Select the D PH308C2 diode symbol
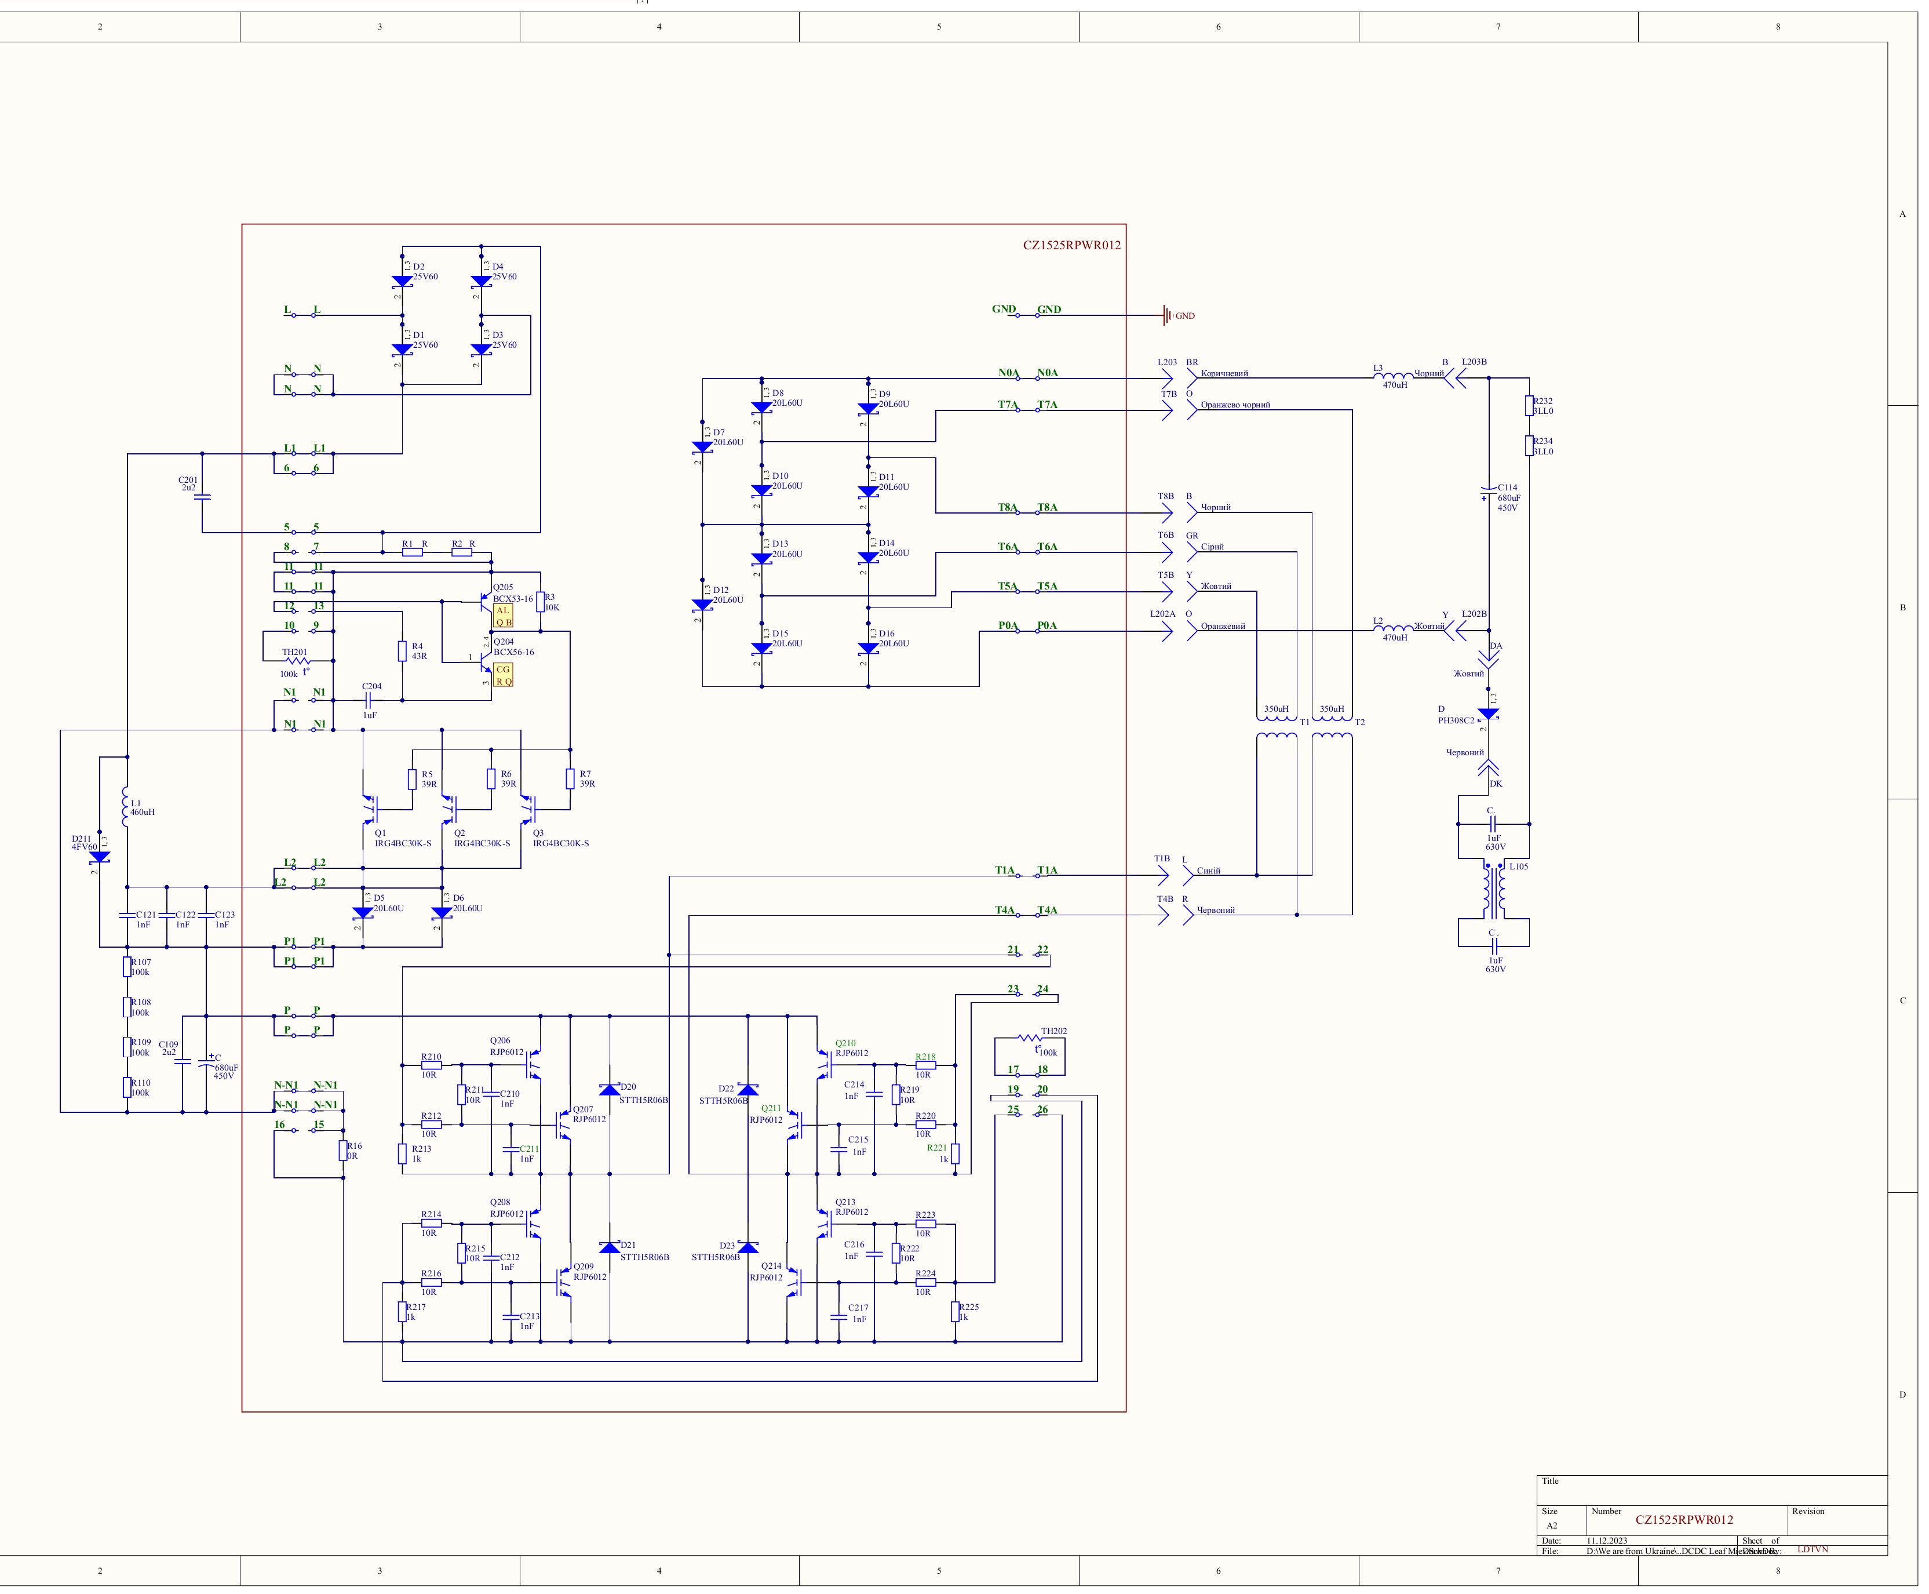 point(1489,714)
